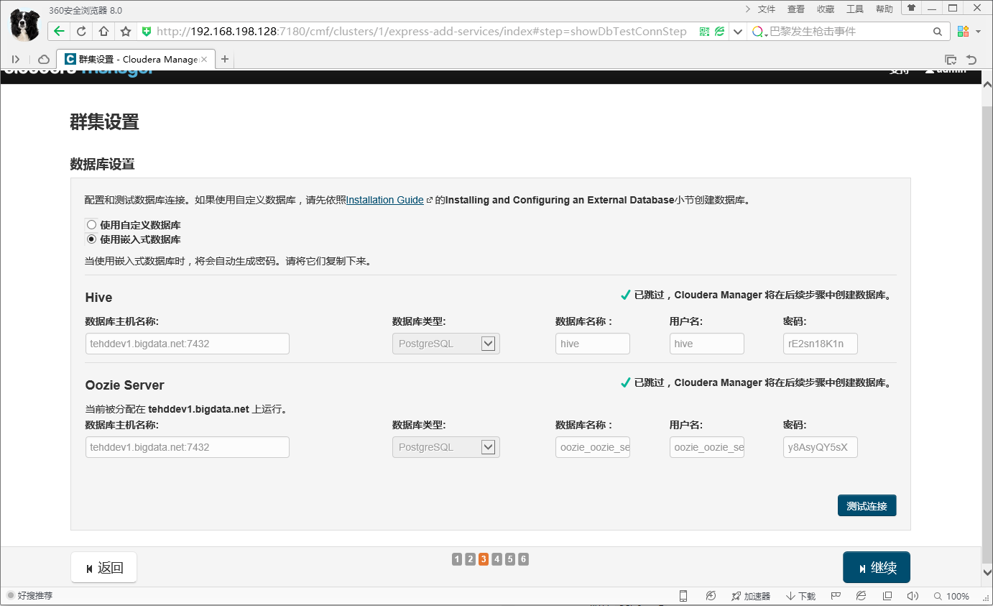Jump to wizard step 4
This screenshot has height=606, width=993.
pos(496,559)
